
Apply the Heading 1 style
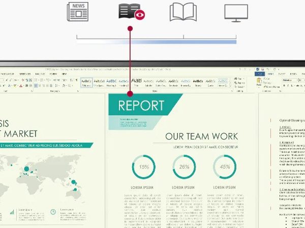click(111, 83)
